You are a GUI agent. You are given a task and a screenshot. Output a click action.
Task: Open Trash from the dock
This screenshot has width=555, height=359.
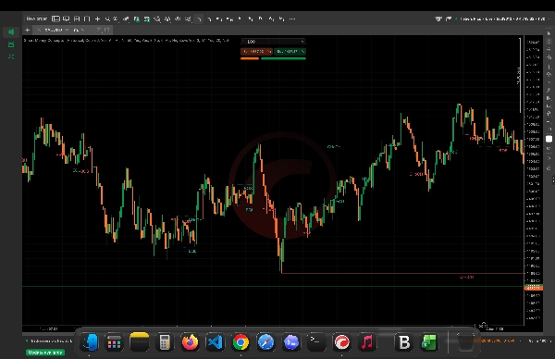[x=465, y=342]
